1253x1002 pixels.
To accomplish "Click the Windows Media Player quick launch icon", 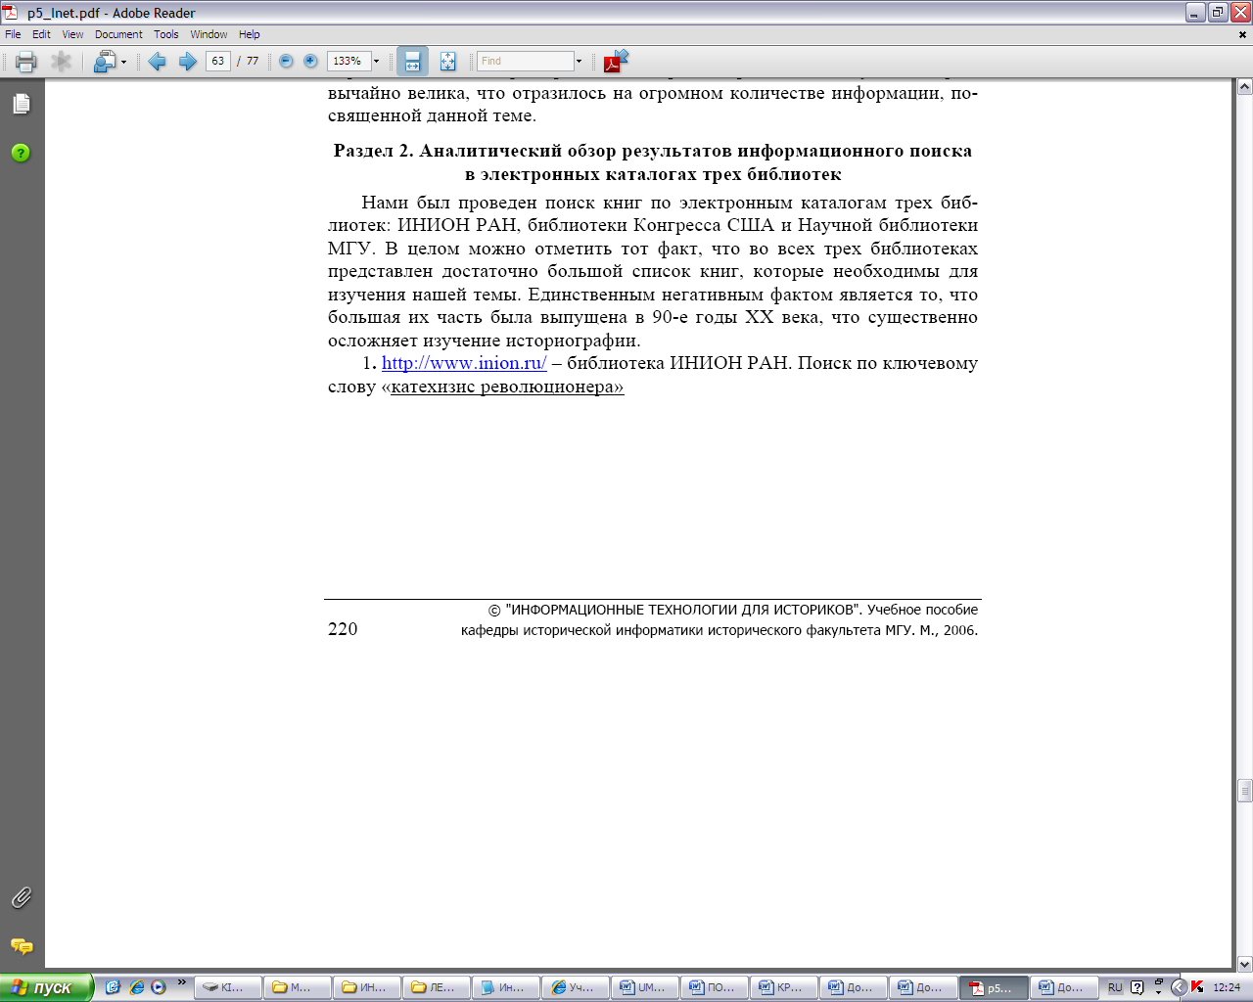I will pos(158,987).
